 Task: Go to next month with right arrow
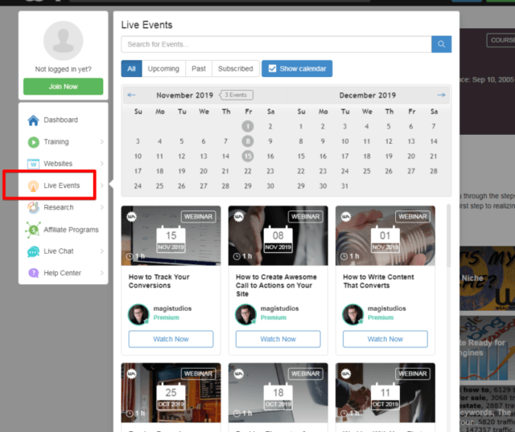click(441, 95)
